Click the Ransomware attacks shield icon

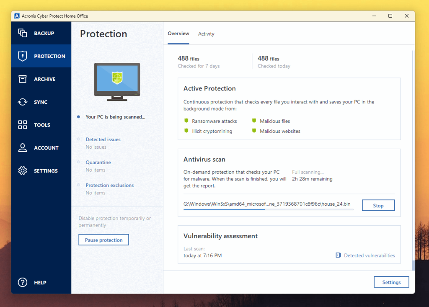coord(186,121)
